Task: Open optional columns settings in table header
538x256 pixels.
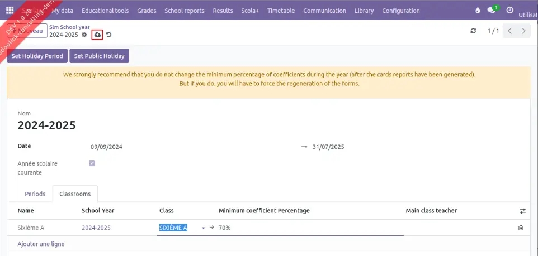Action: pos(522,211)
